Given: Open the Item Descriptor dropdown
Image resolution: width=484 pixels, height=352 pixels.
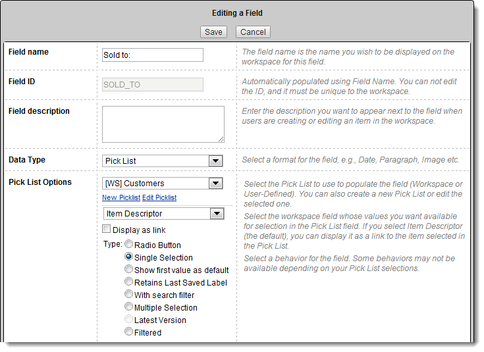Looking at the screenshot, I should 163,213.
